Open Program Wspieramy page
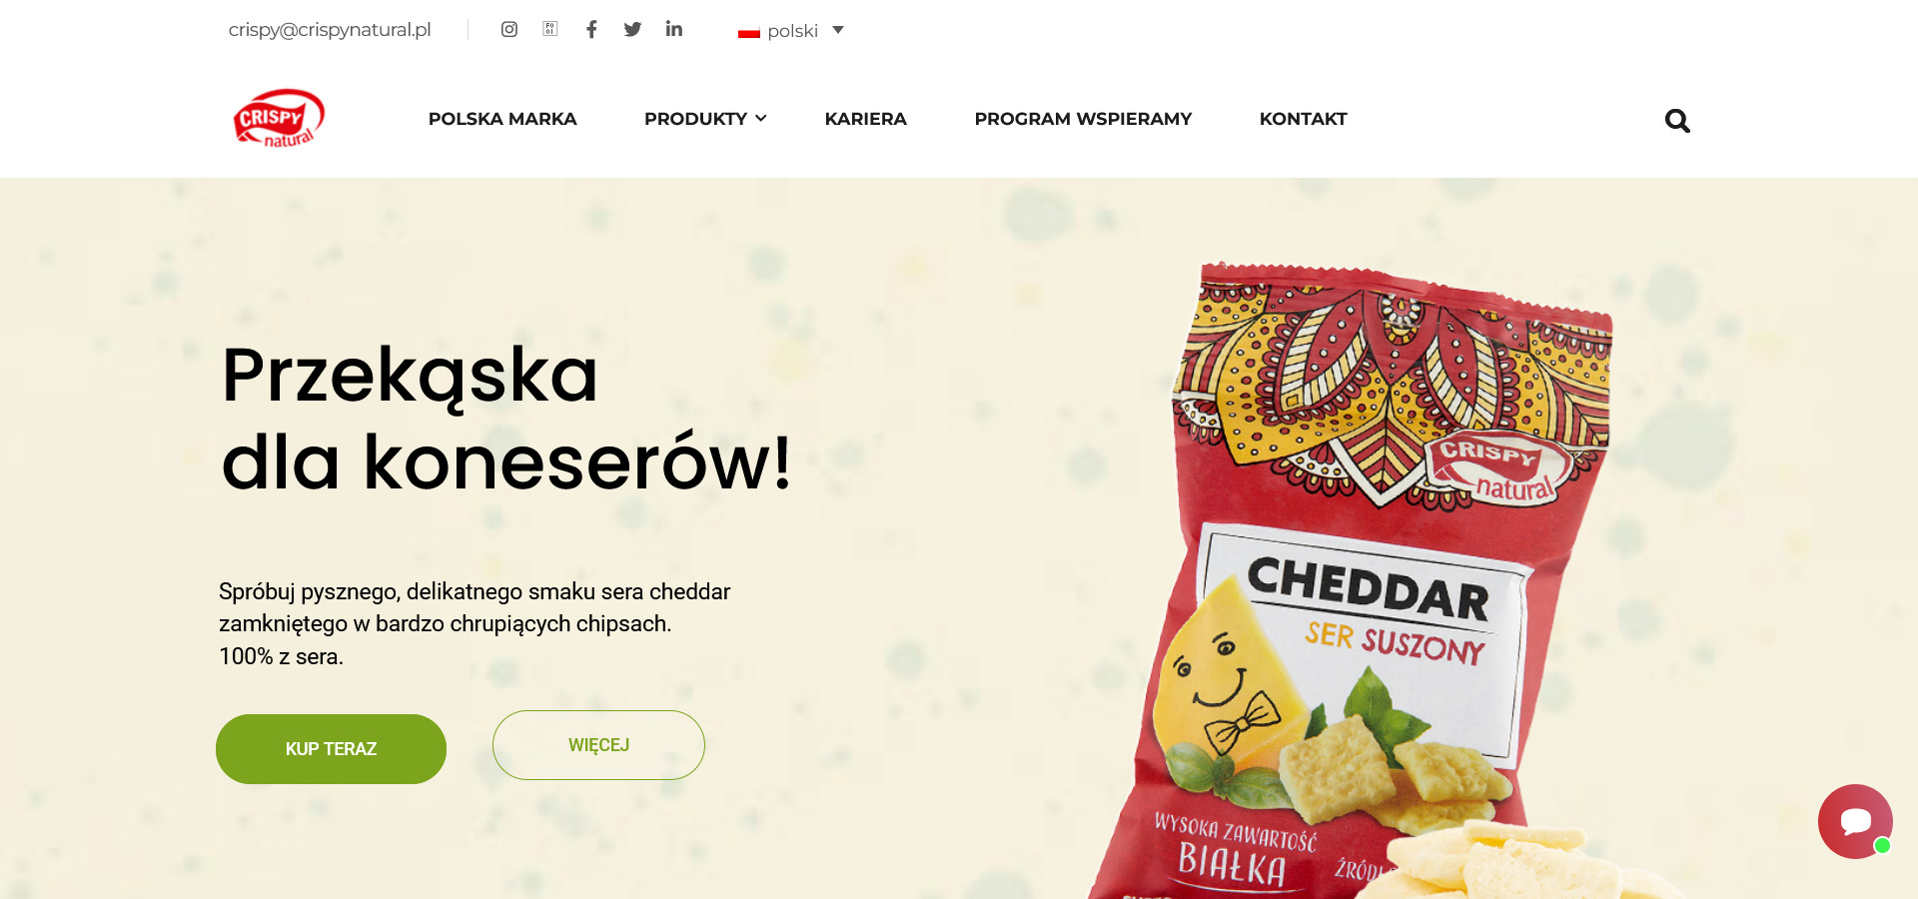This screenshot has width=1918, height=899. pyautogui.click(x=1083, y=119)
